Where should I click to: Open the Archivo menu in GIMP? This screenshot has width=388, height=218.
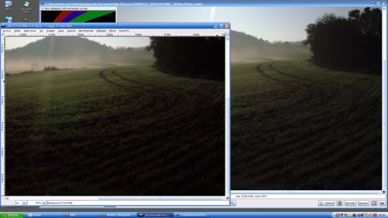pyautogui.click(x=7, y=31)
